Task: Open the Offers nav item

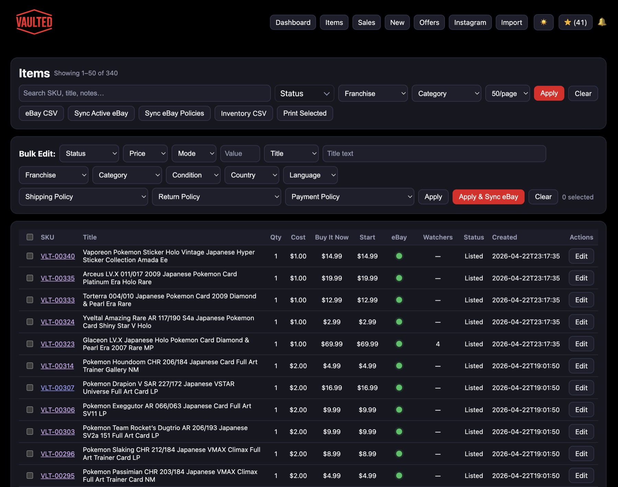Action: click(429, 22)
